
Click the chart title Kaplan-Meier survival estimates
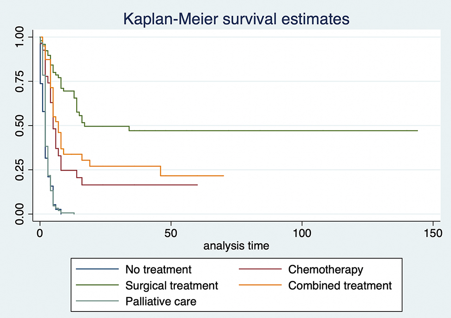pos(236,19)
